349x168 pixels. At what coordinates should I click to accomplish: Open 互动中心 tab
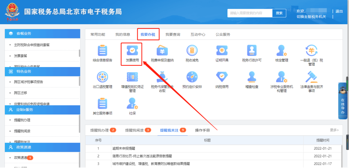tap(198, 35)
